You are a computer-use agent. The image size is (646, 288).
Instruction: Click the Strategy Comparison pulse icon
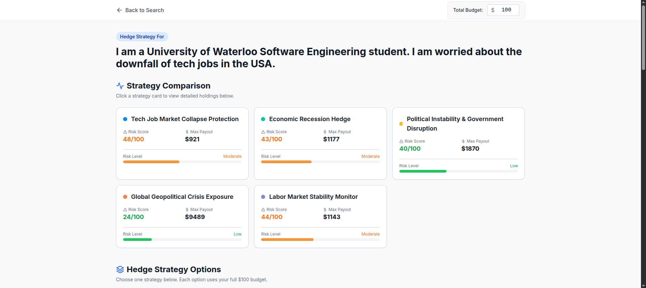120,86
